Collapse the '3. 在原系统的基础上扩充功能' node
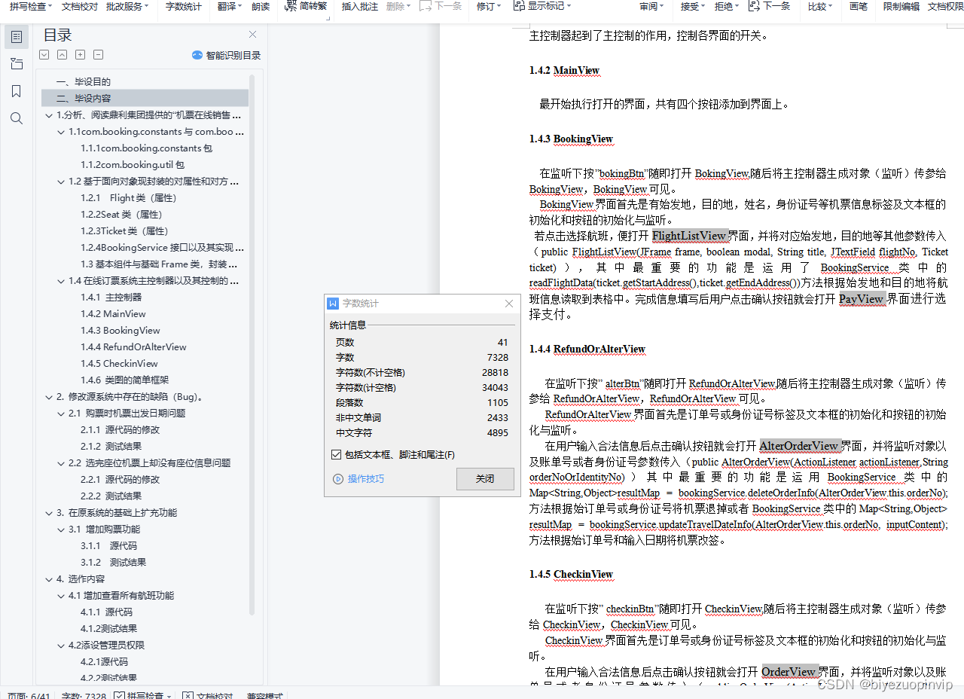 [x=49, y=513]
